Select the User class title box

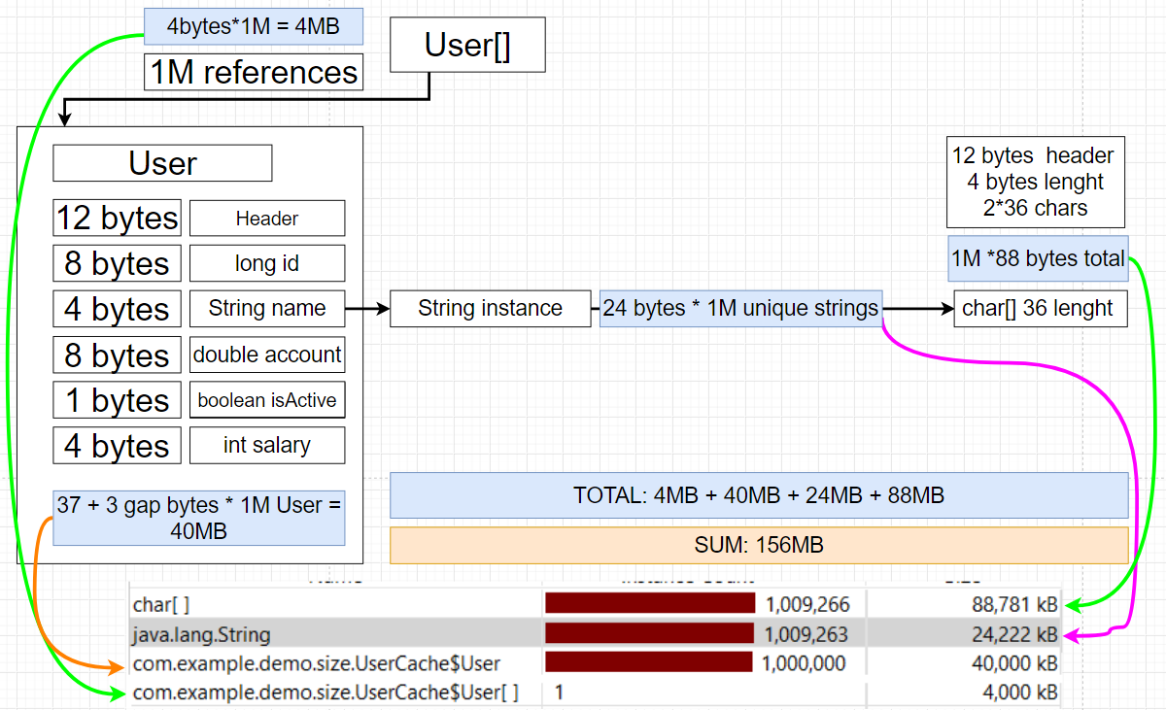coord(162,163)
